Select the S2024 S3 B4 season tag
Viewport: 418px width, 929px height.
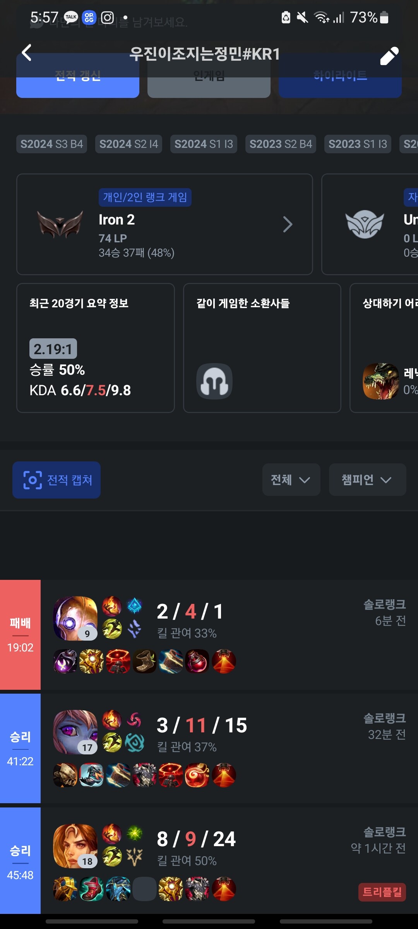click(51, 144)
